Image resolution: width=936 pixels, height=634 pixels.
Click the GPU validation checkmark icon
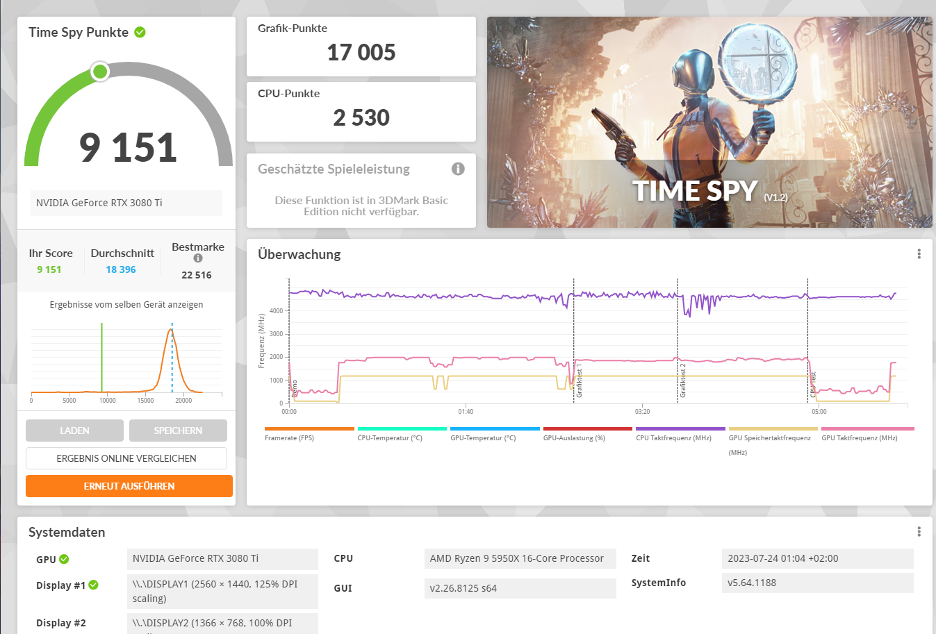coord(64,559)
